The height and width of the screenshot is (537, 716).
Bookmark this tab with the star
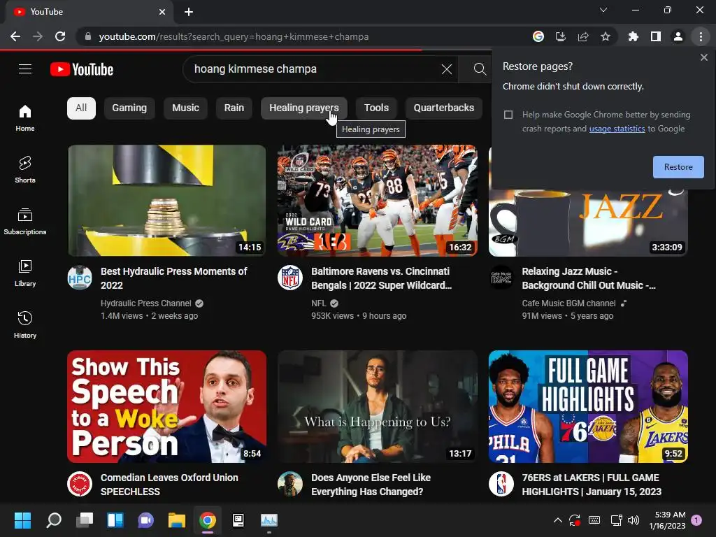(606, 36)
